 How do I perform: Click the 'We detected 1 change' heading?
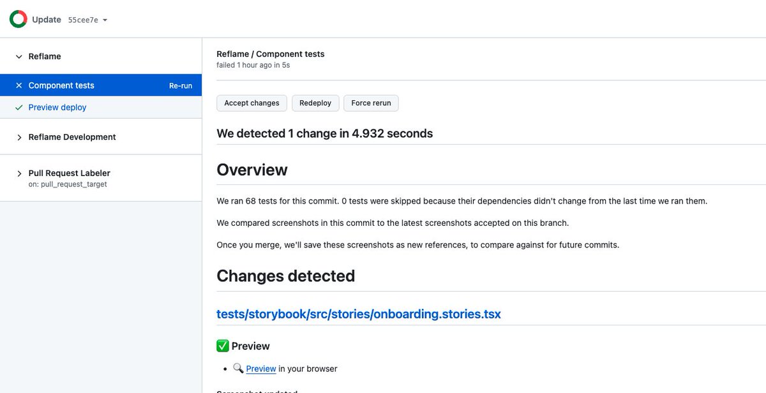point(324,133)
